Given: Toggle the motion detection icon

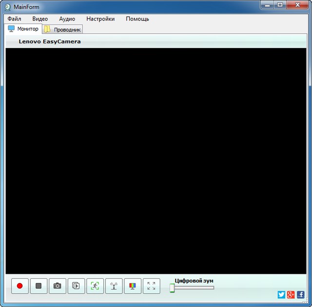Looking at the screenshot, I should (x=95, y=286).
